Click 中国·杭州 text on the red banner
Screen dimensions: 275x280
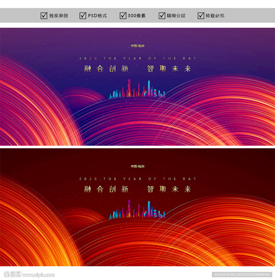137,167
